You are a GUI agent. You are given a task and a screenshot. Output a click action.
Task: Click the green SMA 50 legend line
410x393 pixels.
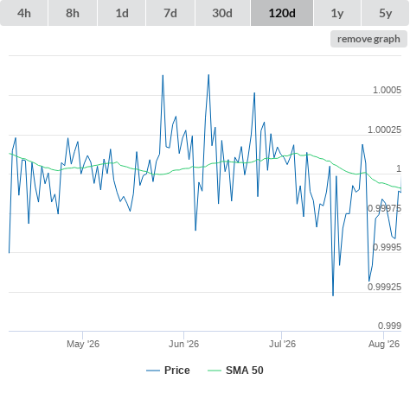[x=215, y=371]
